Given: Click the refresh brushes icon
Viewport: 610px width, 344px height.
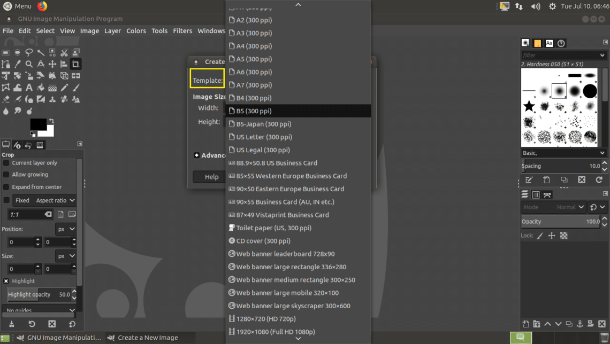Looking at the screenshot, I should click(x=599, y=180).
